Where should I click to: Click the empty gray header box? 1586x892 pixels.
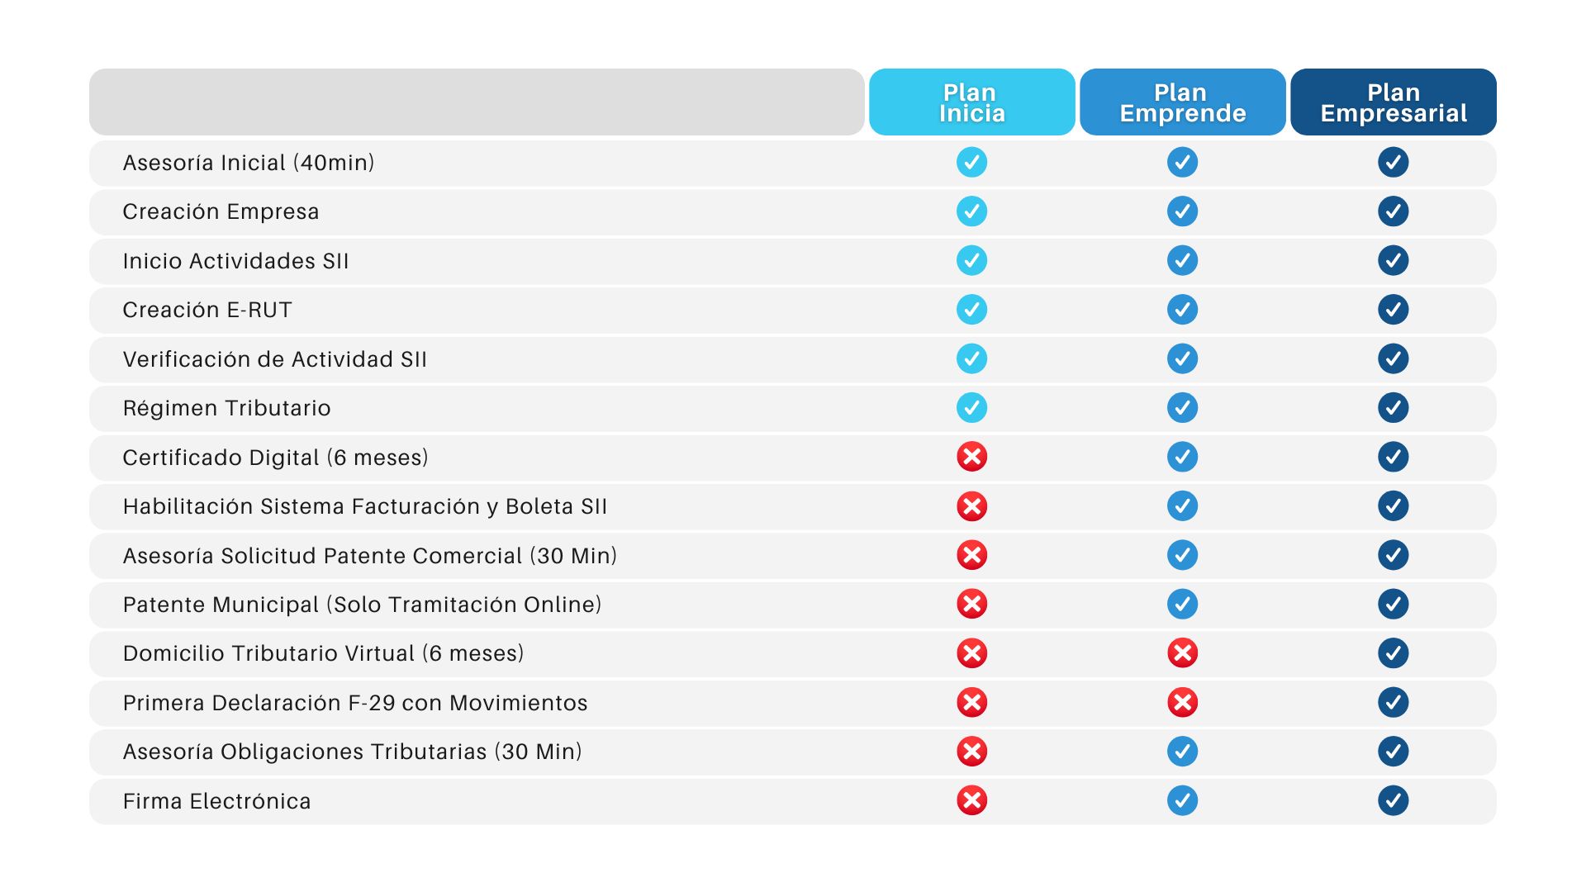(x=477, y=102)
